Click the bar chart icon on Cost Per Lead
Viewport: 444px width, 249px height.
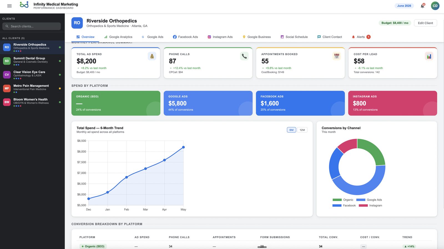pyautogui.click(x=429, y=56)
